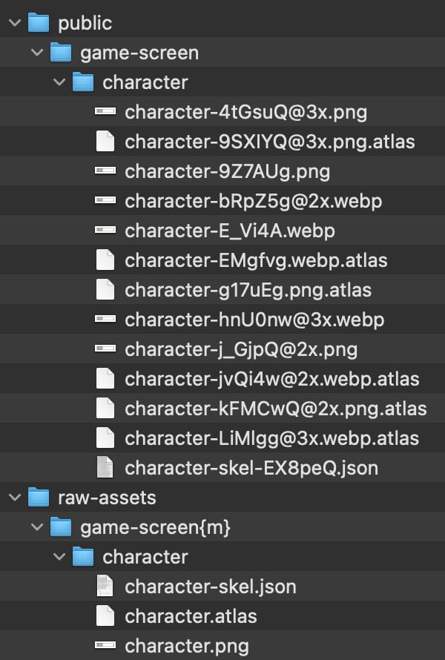Select character-EMgfvg.webp.atlas file
This screenshot has height=660, width=445.
tap(256, 260)
